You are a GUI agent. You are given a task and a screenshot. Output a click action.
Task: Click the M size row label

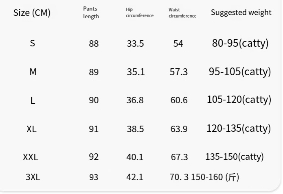coord(33,72)
